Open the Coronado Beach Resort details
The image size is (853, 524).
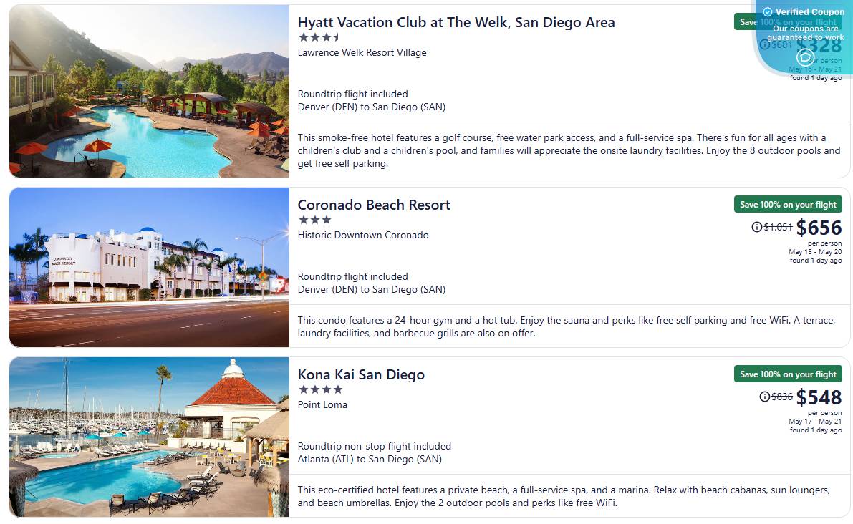click(x=374, y=205)
